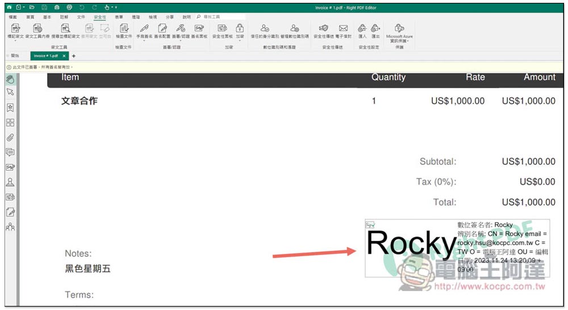Select the Invoice # 1.pdf document tab
The width and height of the screenshot is (568, 310).
pos(46,56)
